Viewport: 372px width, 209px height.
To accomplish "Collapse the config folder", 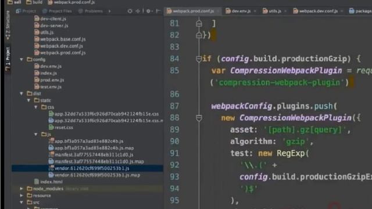I will [22, 59].
